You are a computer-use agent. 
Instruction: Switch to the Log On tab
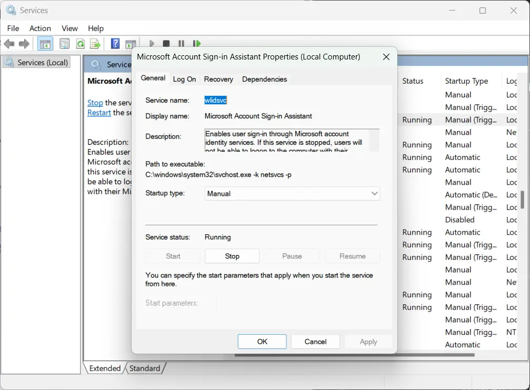pyautogui.click(x=184, y=79)
